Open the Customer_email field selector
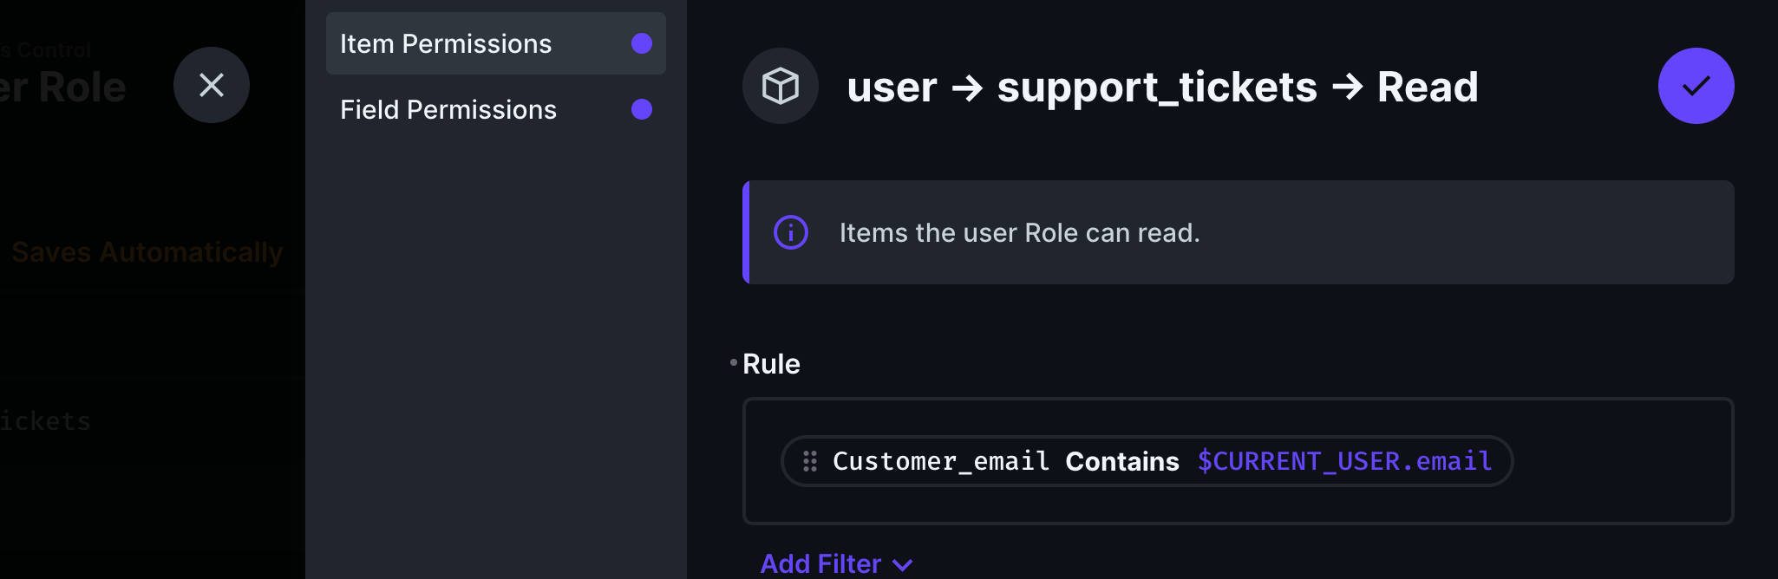1778x579 pixels. [940, 461]
